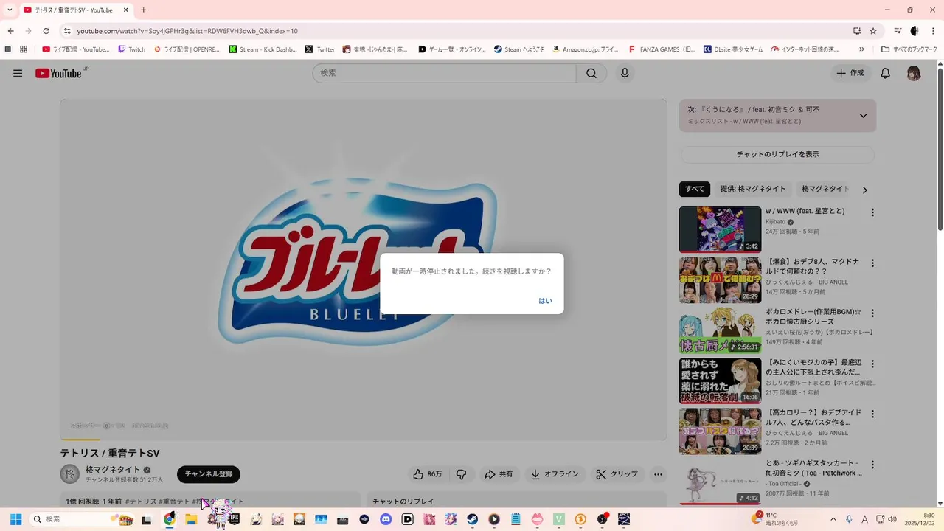This screenshot has width=944, height=531.
Task: Click the browser address bar URL
Action: coord(187,31)
